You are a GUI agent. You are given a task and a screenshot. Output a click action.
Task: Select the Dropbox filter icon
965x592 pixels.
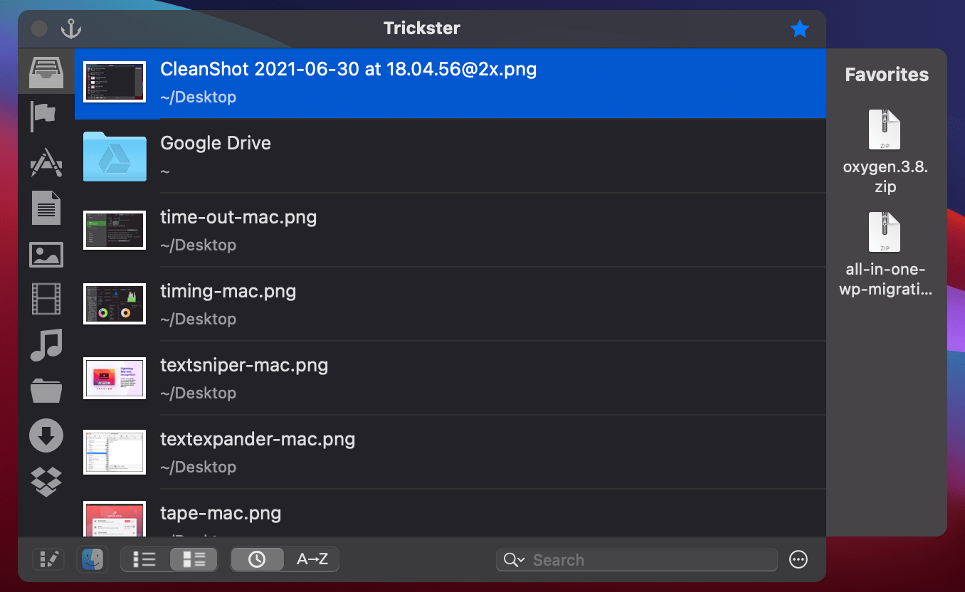46,482
